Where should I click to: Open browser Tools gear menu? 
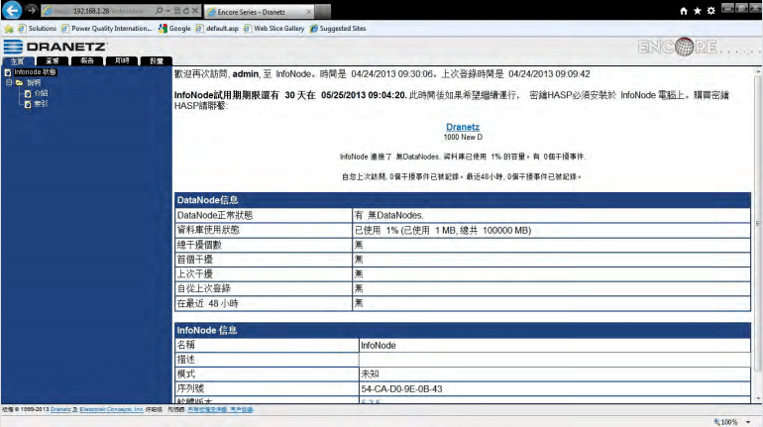click(x=710, y=11)
